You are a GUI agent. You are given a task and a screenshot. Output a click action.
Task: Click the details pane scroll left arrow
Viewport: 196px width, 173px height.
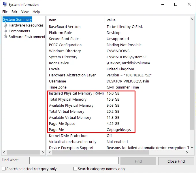coord(50,152)
